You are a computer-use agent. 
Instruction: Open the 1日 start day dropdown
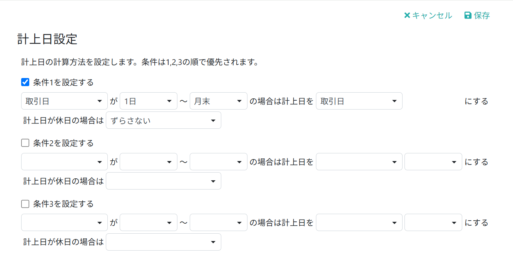(149, 101)
